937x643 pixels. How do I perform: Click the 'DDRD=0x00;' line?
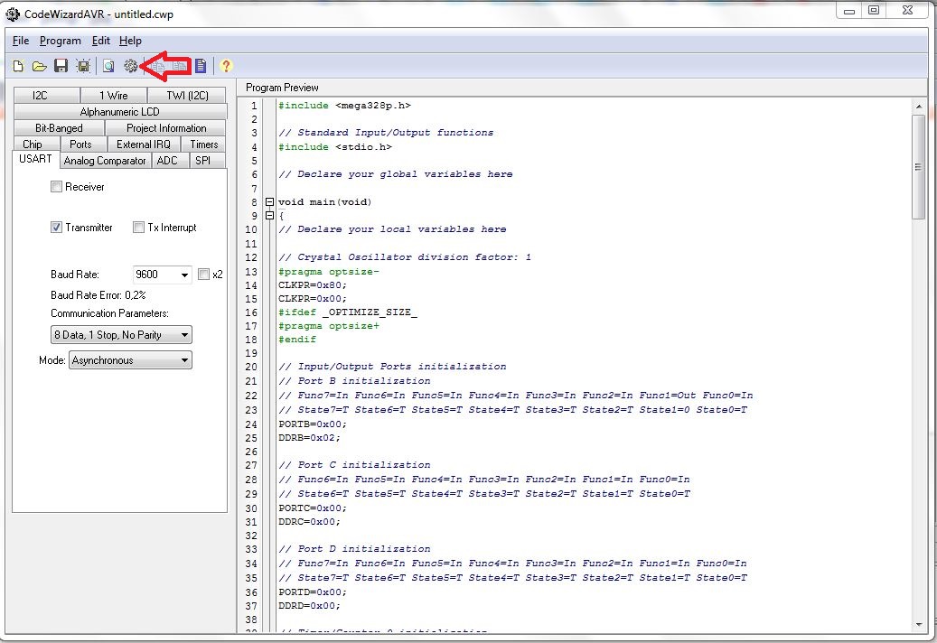310,605
